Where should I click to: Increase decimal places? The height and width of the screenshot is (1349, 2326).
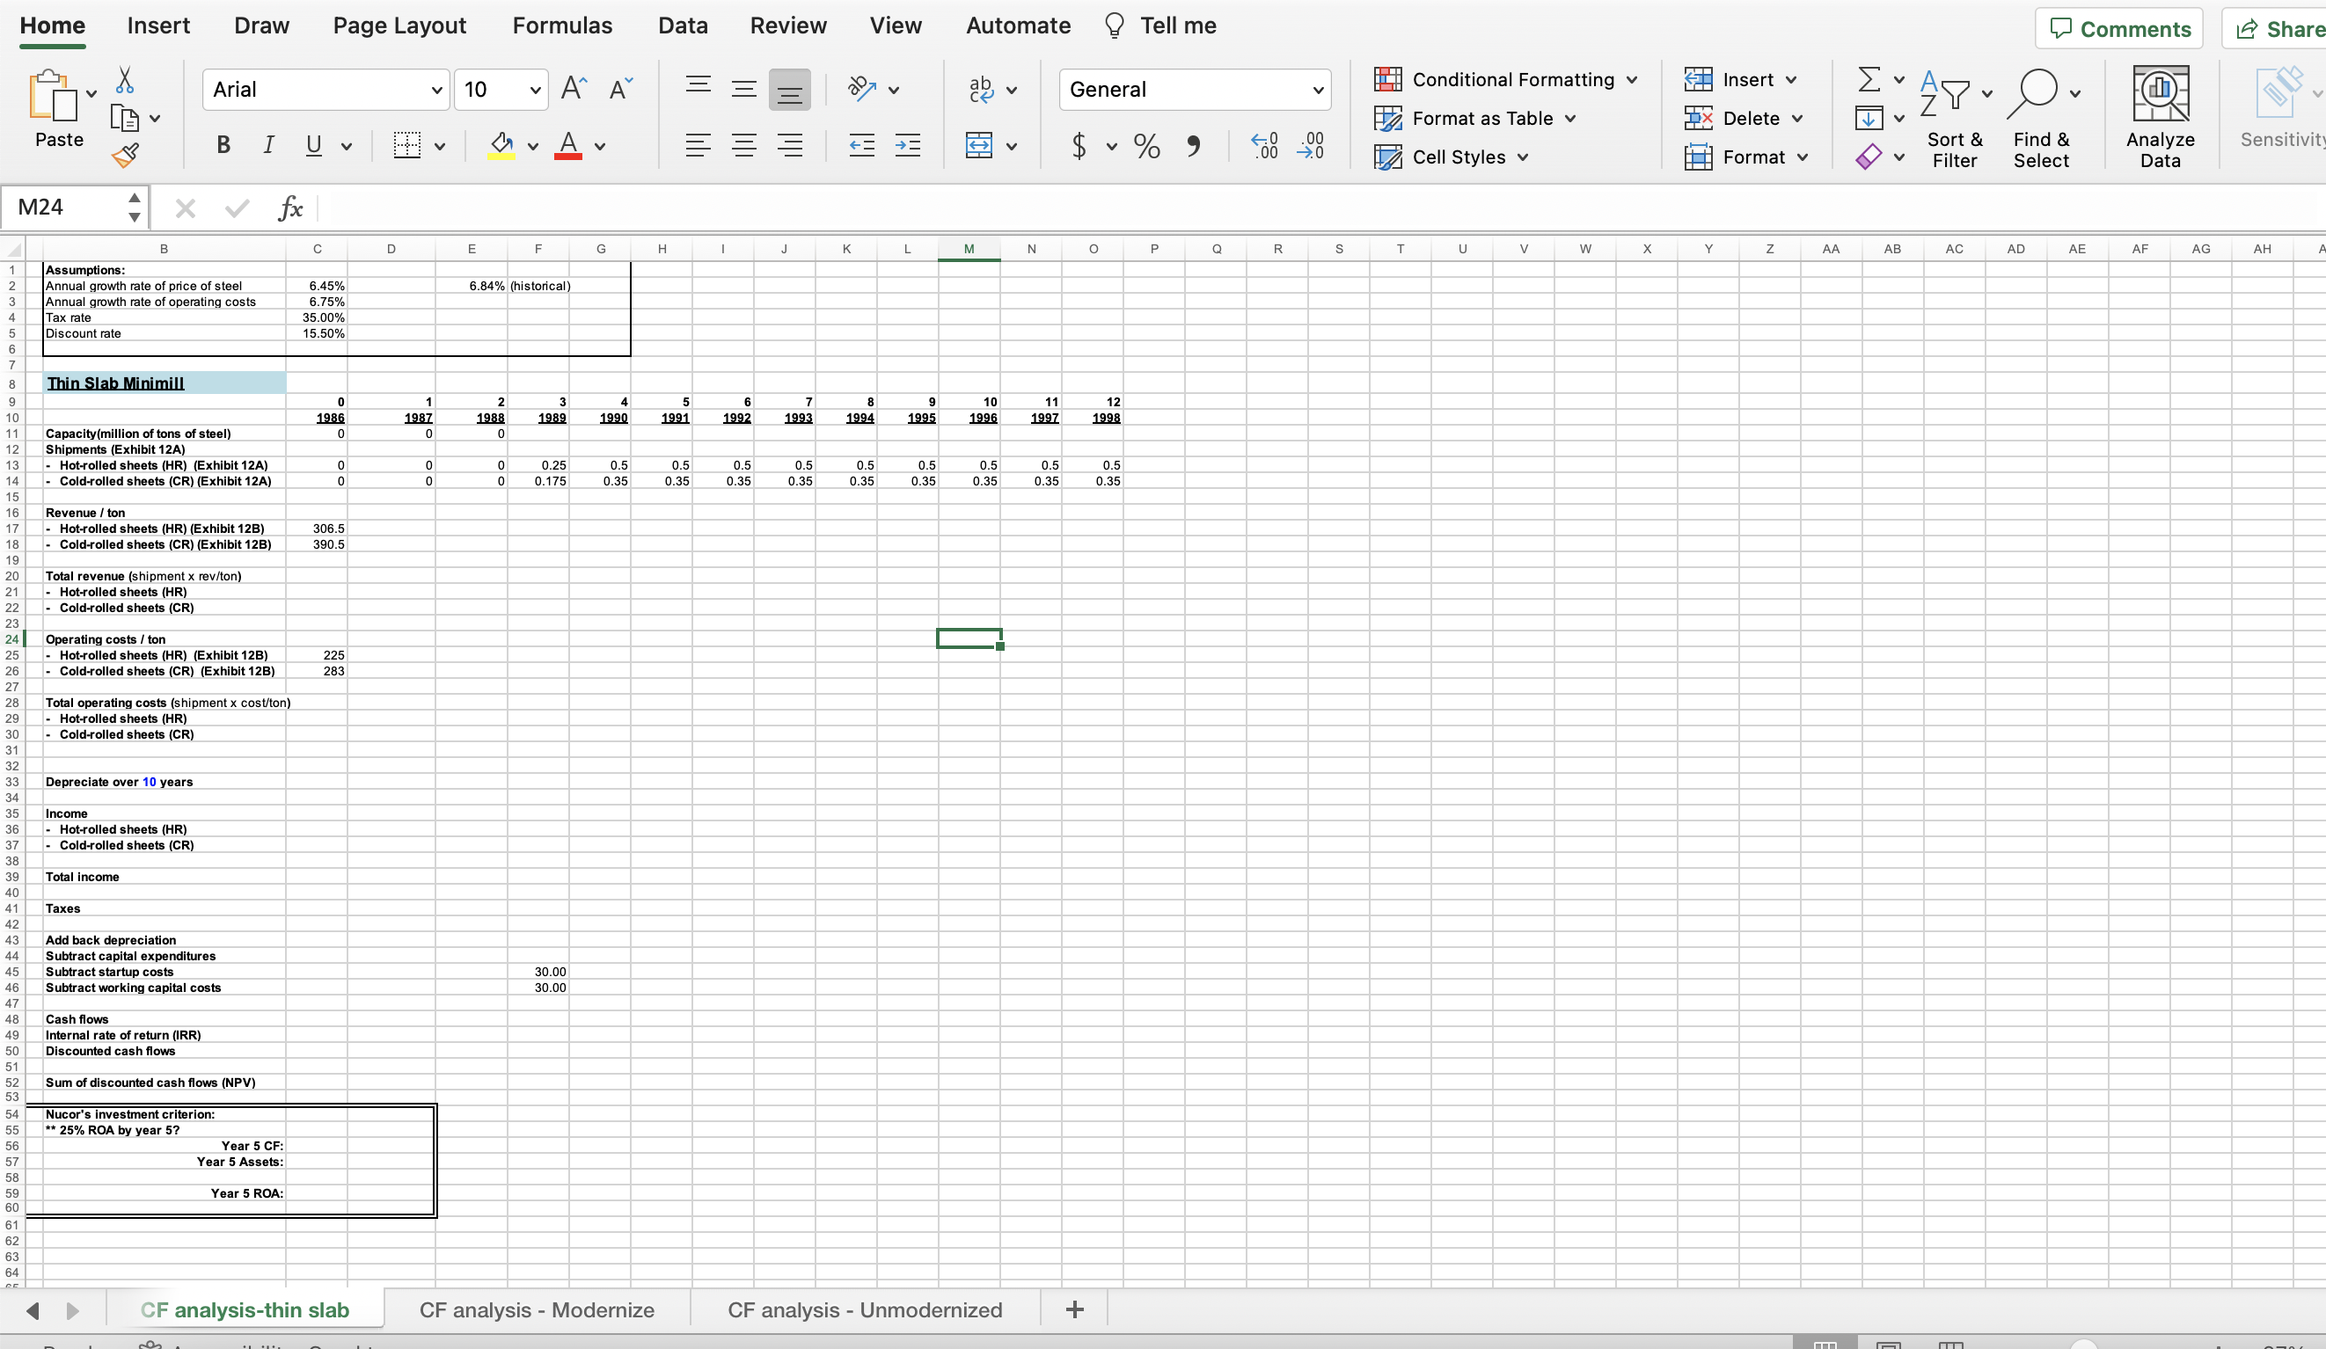coord(1263,146)
